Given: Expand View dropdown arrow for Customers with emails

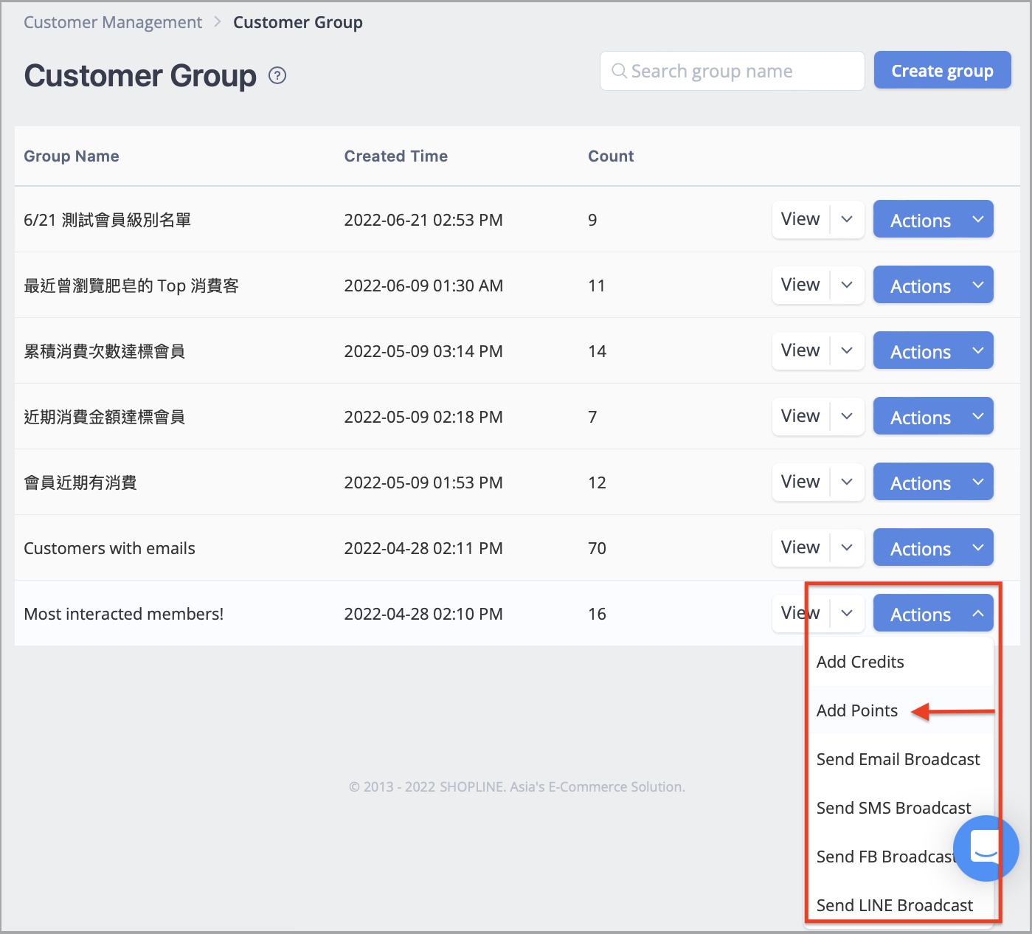Looking at the screenshot, I should click(x=847, y=547).
